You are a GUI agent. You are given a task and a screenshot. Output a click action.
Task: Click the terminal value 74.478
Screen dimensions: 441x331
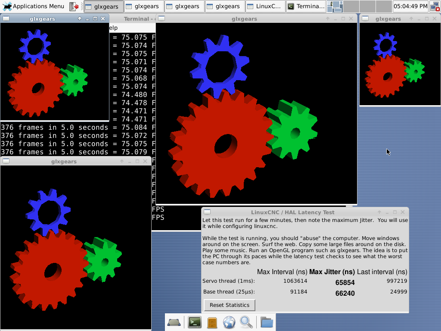134,103
